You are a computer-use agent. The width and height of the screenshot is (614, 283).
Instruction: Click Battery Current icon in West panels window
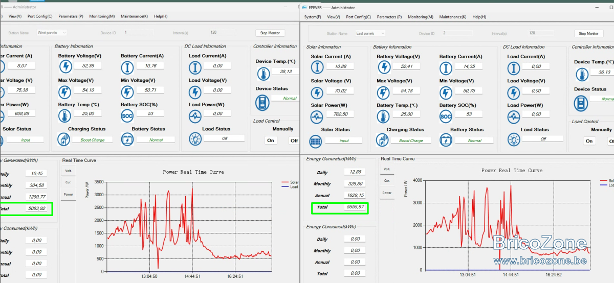(127, 66)
